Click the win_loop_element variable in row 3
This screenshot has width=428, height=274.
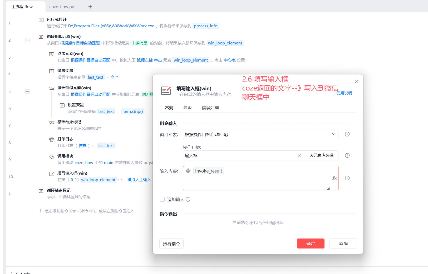click(191, 60)
